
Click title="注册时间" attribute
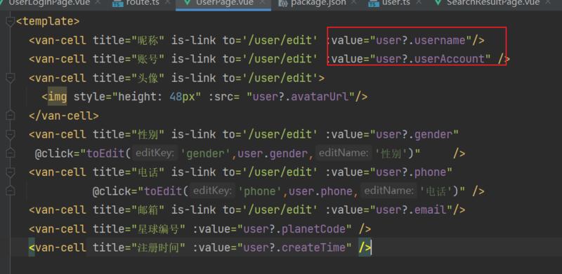point(138,247)
